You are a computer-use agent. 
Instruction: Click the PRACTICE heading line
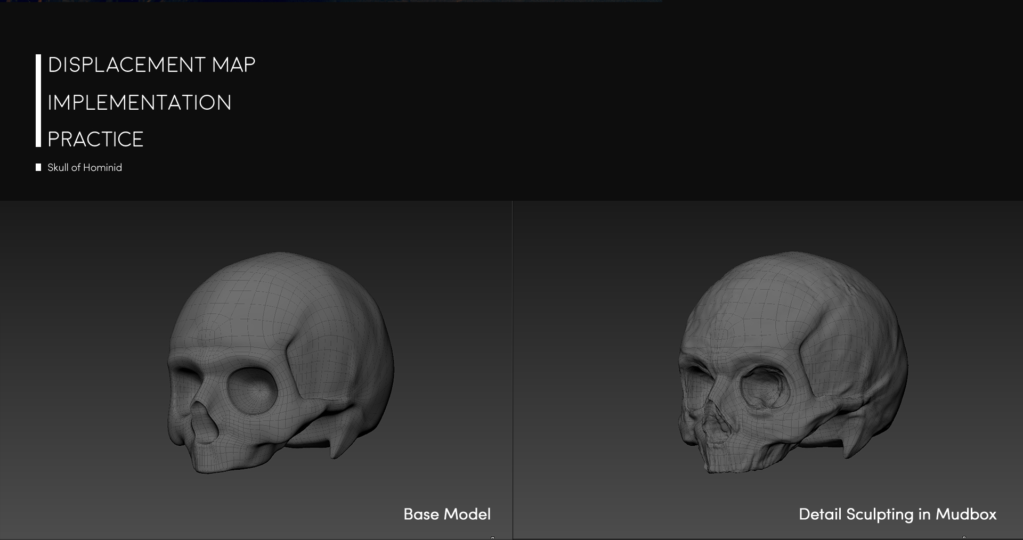(95, 139)
